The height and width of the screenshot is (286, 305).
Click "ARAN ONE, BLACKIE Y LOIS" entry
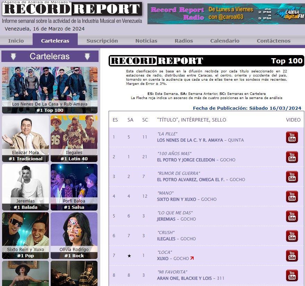tap(184, 278)
